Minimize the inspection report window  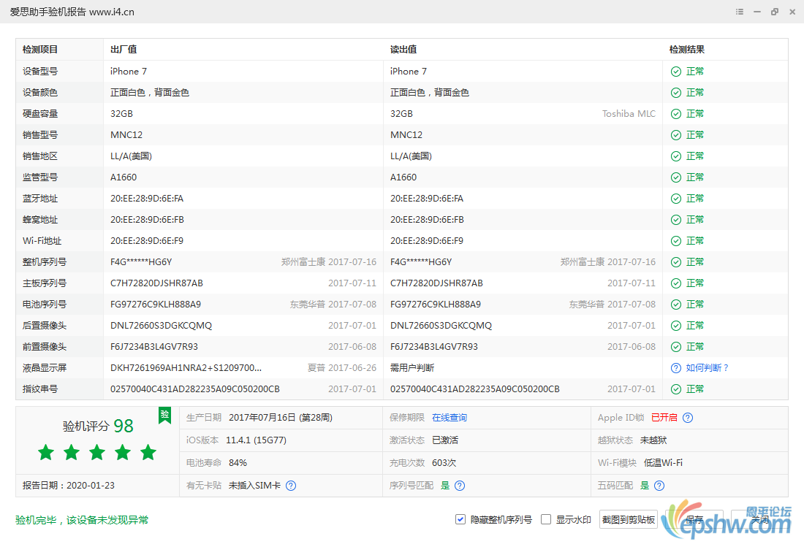pos(756,12)
